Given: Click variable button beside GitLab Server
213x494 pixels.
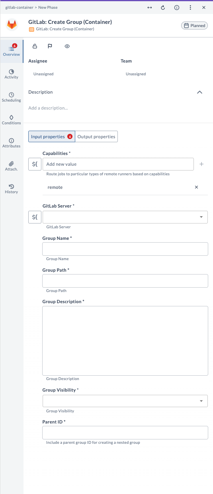Looking at the screenshot, I should pyautogui.click(x=35, y=217).
